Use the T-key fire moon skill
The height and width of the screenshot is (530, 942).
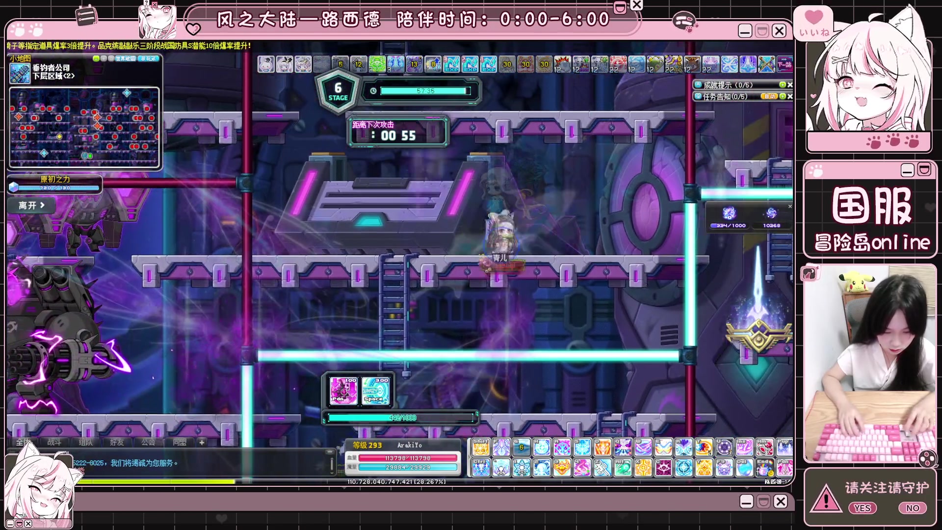[x=704, y=448]
